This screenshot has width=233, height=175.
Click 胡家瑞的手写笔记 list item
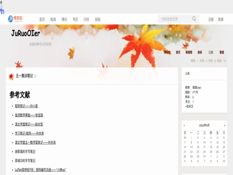pyautogui.click(x=25, y=152)
